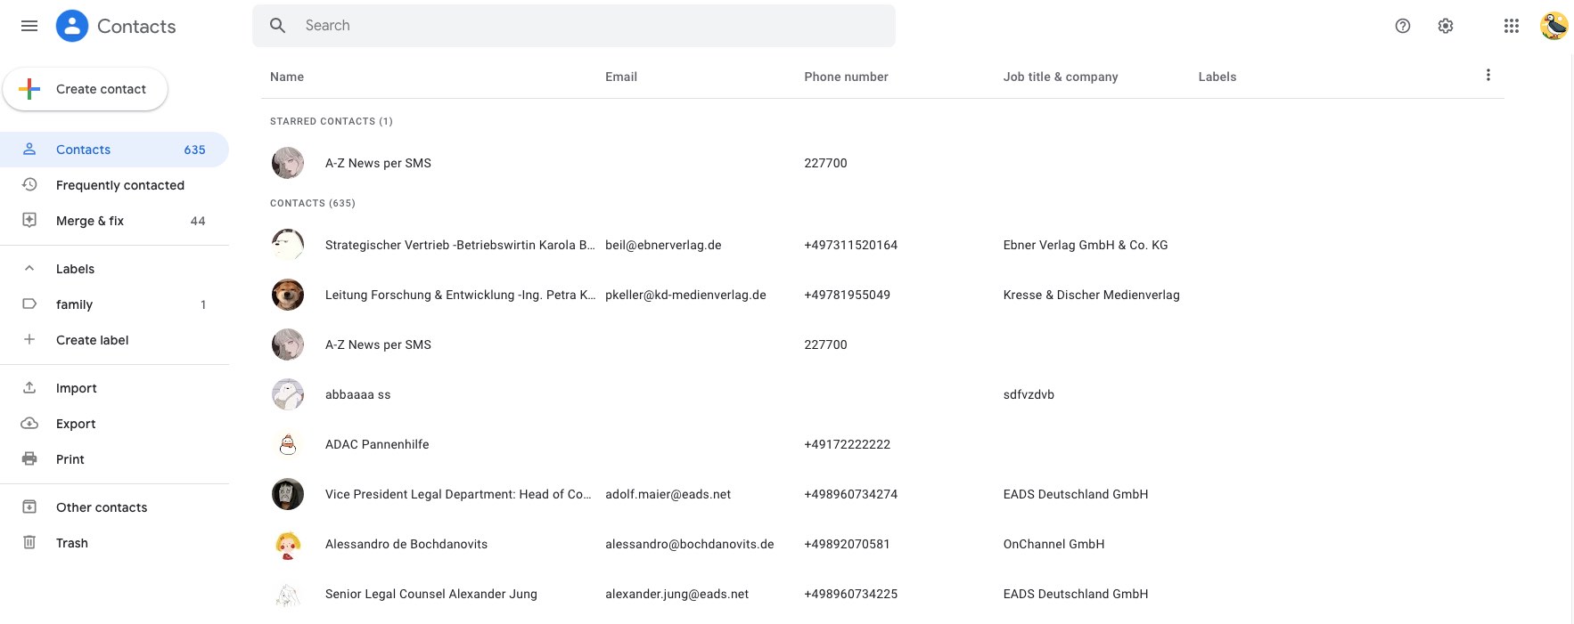Click Create label link
The height and width of the screenshot is (624, 1574).
pos(92,340)
